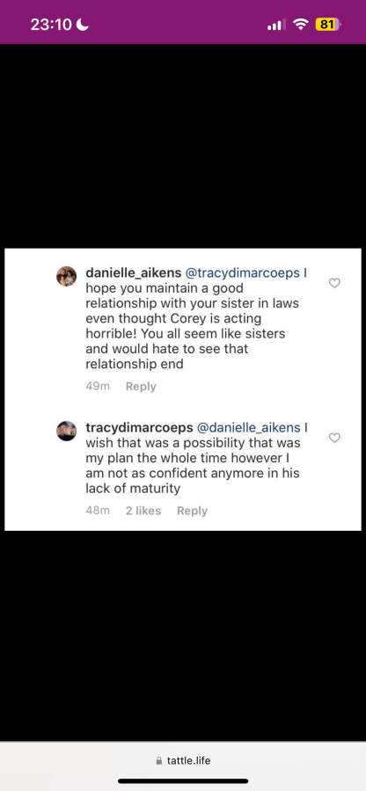366x791 pixels.
Task: Tap the moon Focus mode icon
Action: [84, 25]
